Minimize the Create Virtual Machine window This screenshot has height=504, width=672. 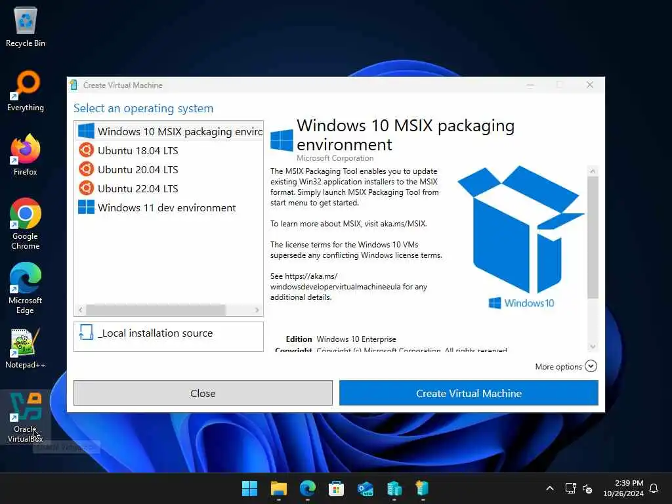point(530,85)
